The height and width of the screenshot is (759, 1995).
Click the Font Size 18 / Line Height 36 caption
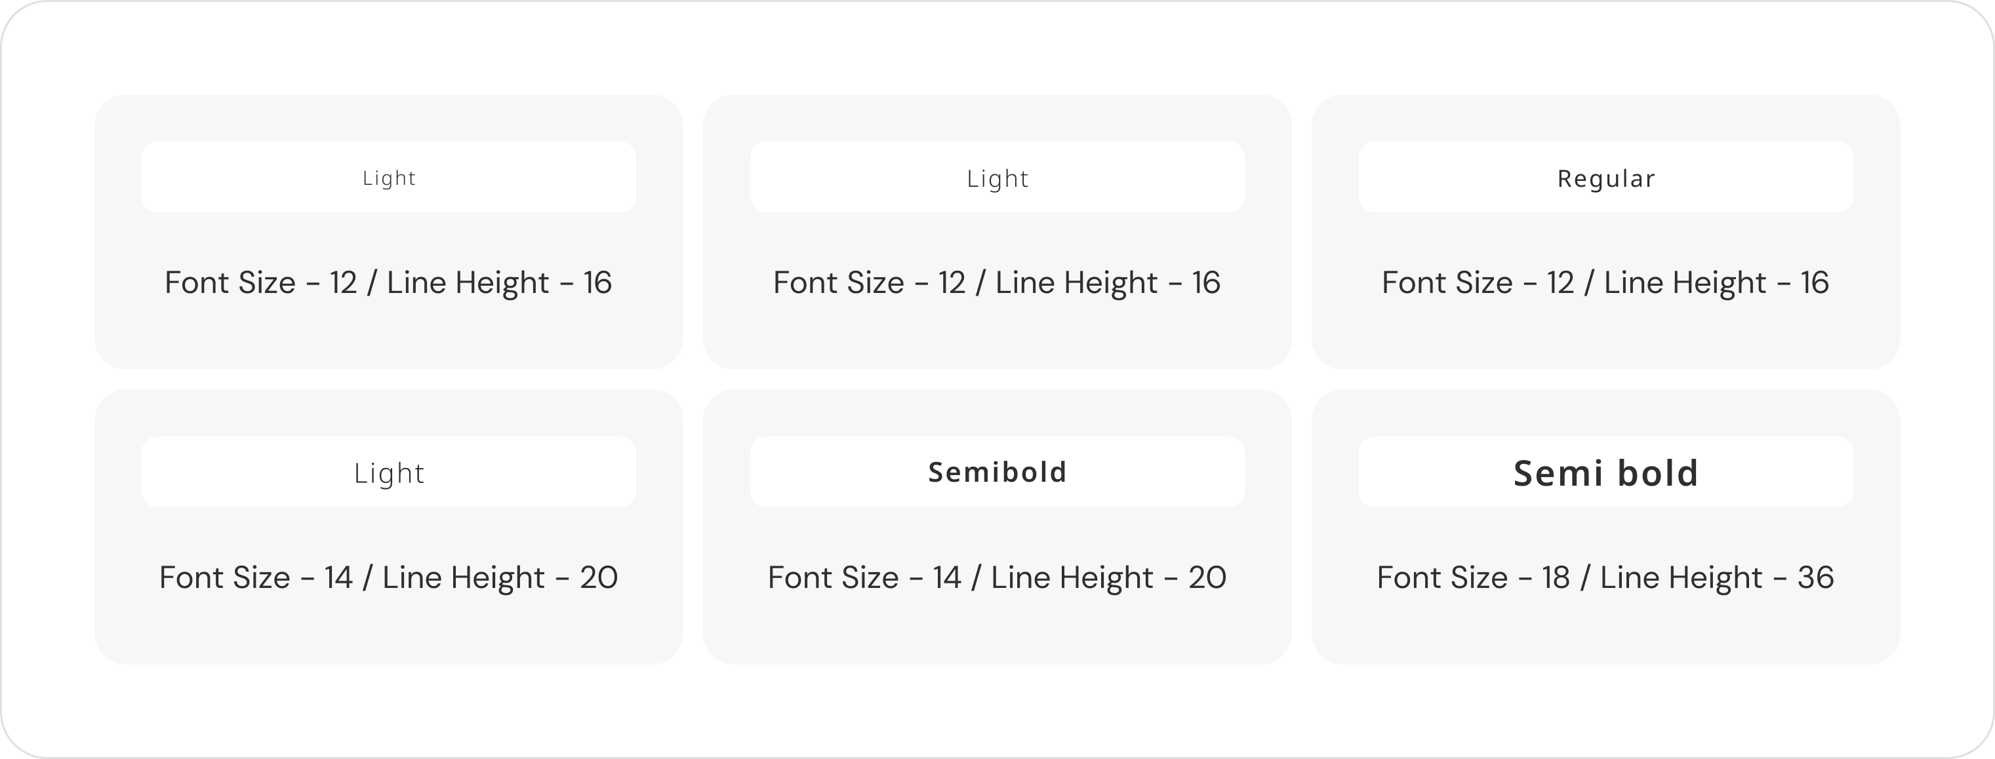[x=1605, y=577]
